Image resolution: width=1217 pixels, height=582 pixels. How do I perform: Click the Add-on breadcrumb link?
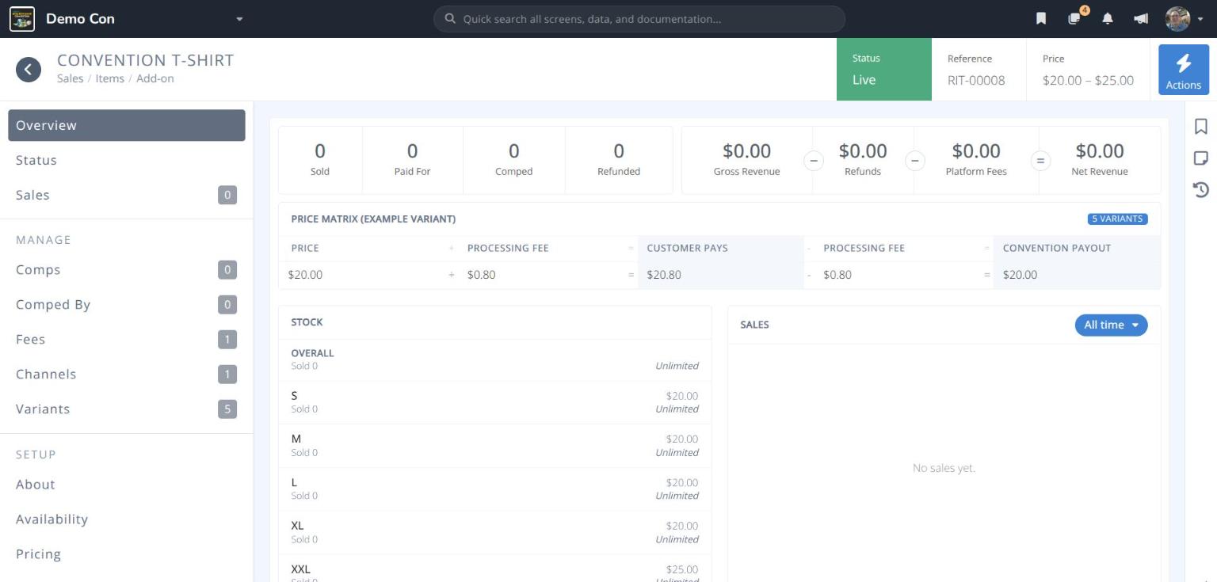(x=155, y=78)
